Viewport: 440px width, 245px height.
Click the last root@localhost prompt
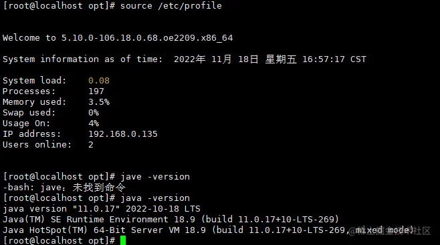click(x=59, y=240)
